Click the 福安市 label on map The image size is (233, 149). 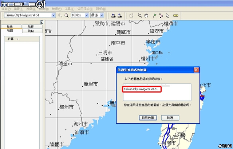157,31
